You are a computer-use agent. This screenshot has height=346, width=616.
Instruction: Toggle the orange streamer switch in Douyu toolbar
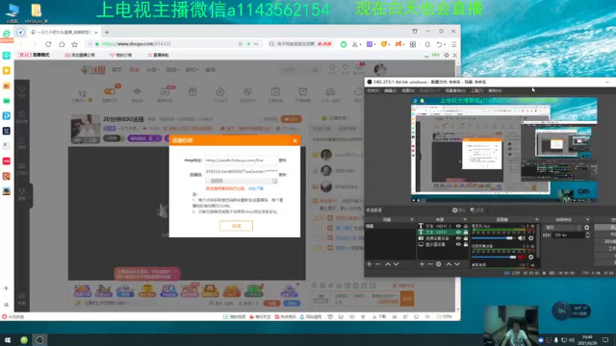110,91
